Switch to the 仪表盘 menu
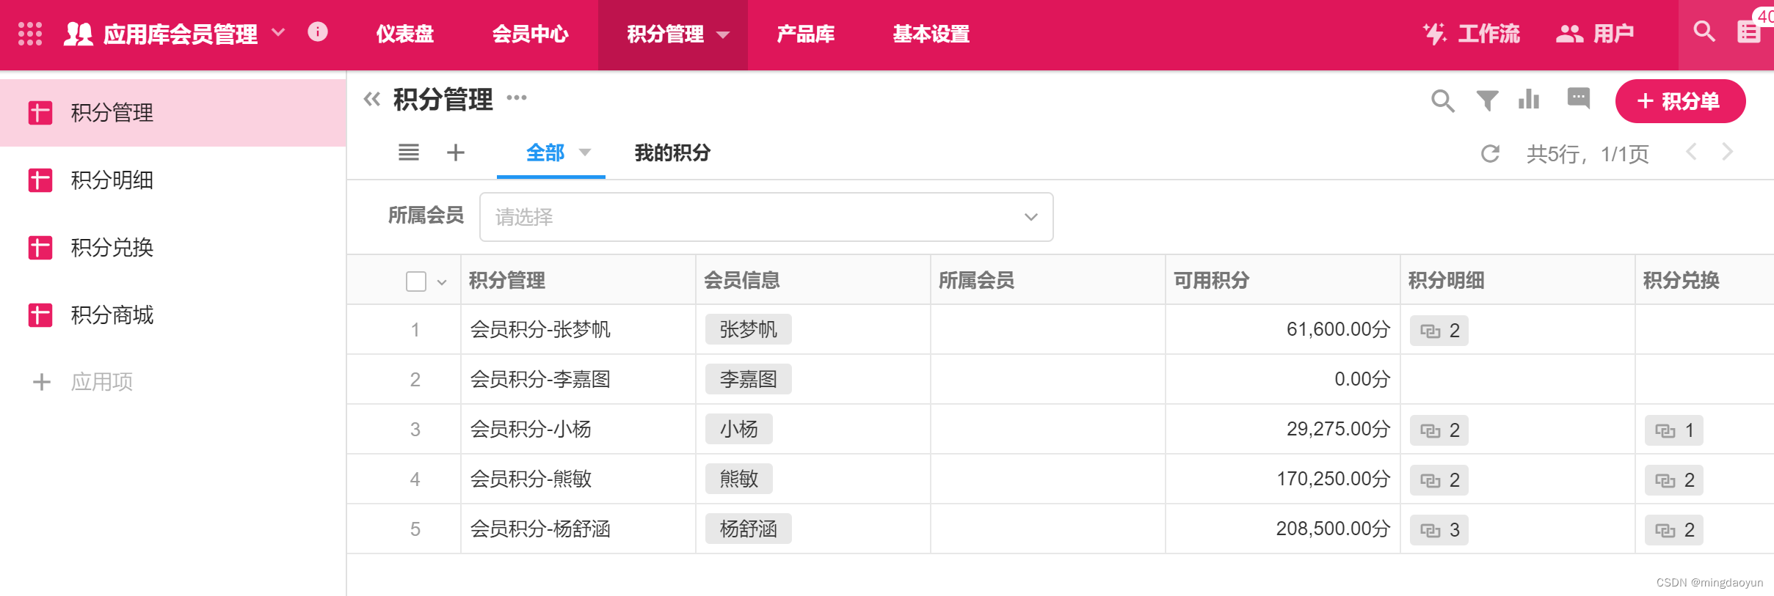 (x=405, y=34)
